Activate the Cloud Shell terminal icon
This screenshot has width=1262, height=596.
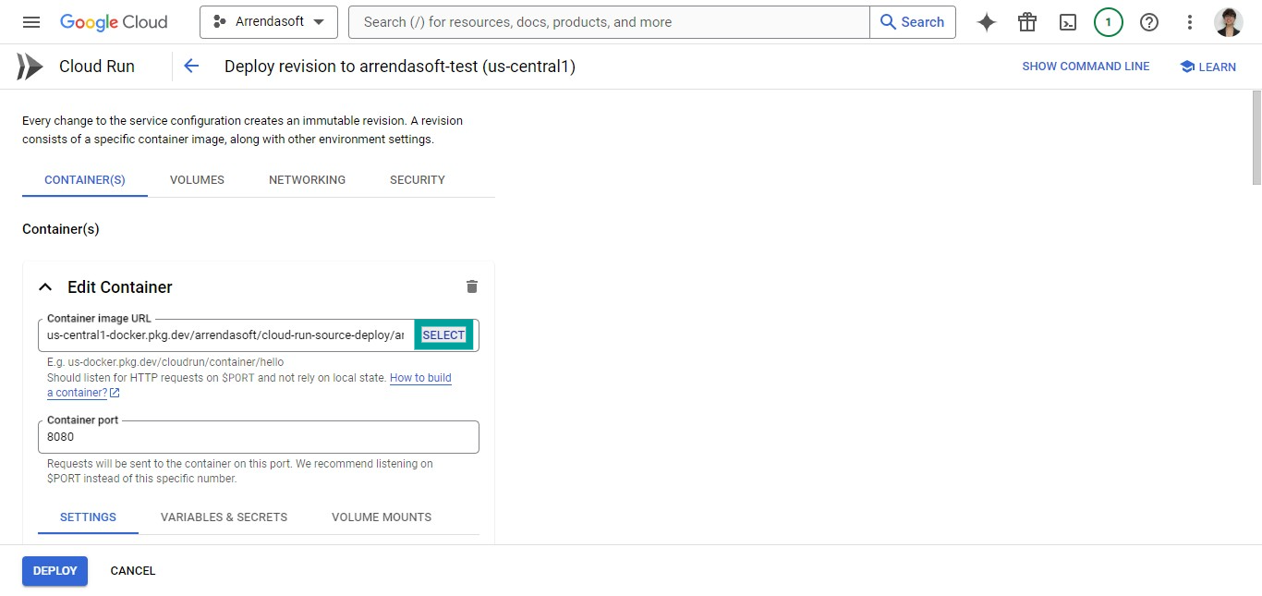[1068, 22]
